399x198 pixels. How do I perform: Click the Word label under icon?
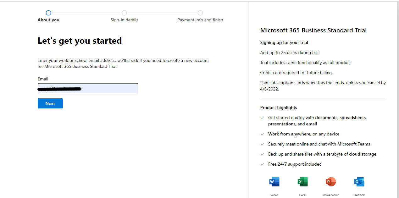[274, 195]
